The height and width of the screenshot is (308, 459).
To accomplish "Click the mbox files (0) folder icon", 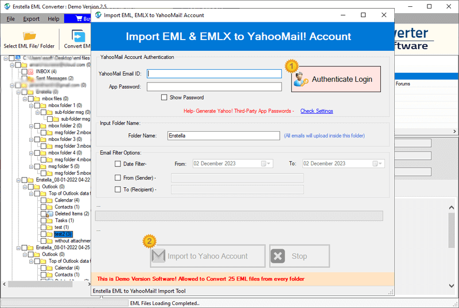I will [x=37, y=99].
